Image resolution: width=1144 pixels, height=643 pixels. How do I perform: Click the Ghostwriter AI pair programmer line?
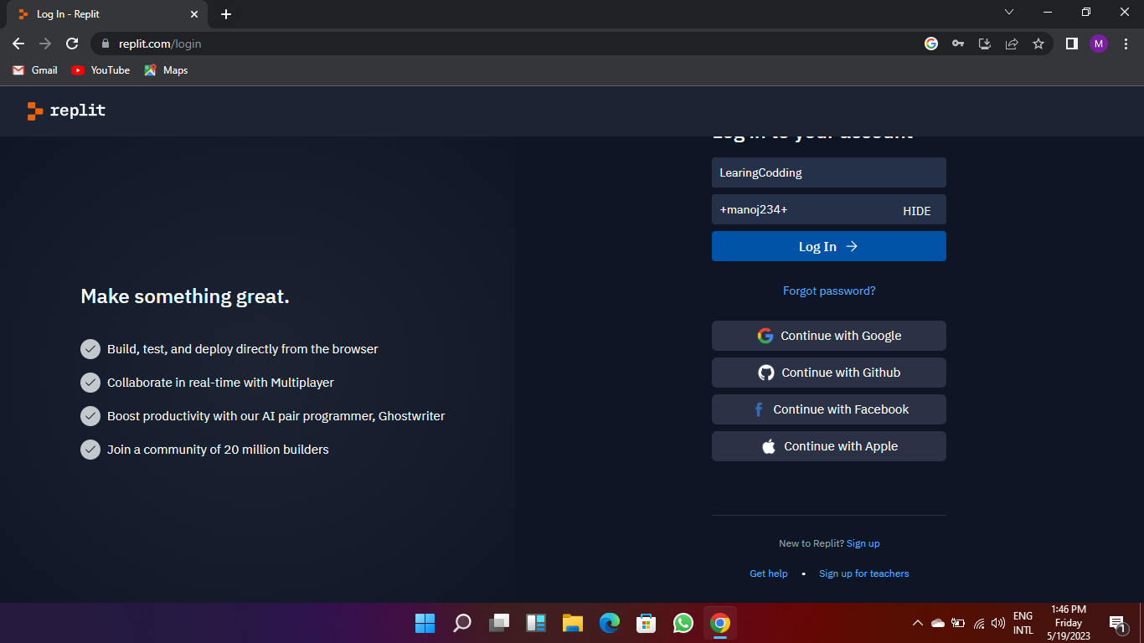click(276, 416)
